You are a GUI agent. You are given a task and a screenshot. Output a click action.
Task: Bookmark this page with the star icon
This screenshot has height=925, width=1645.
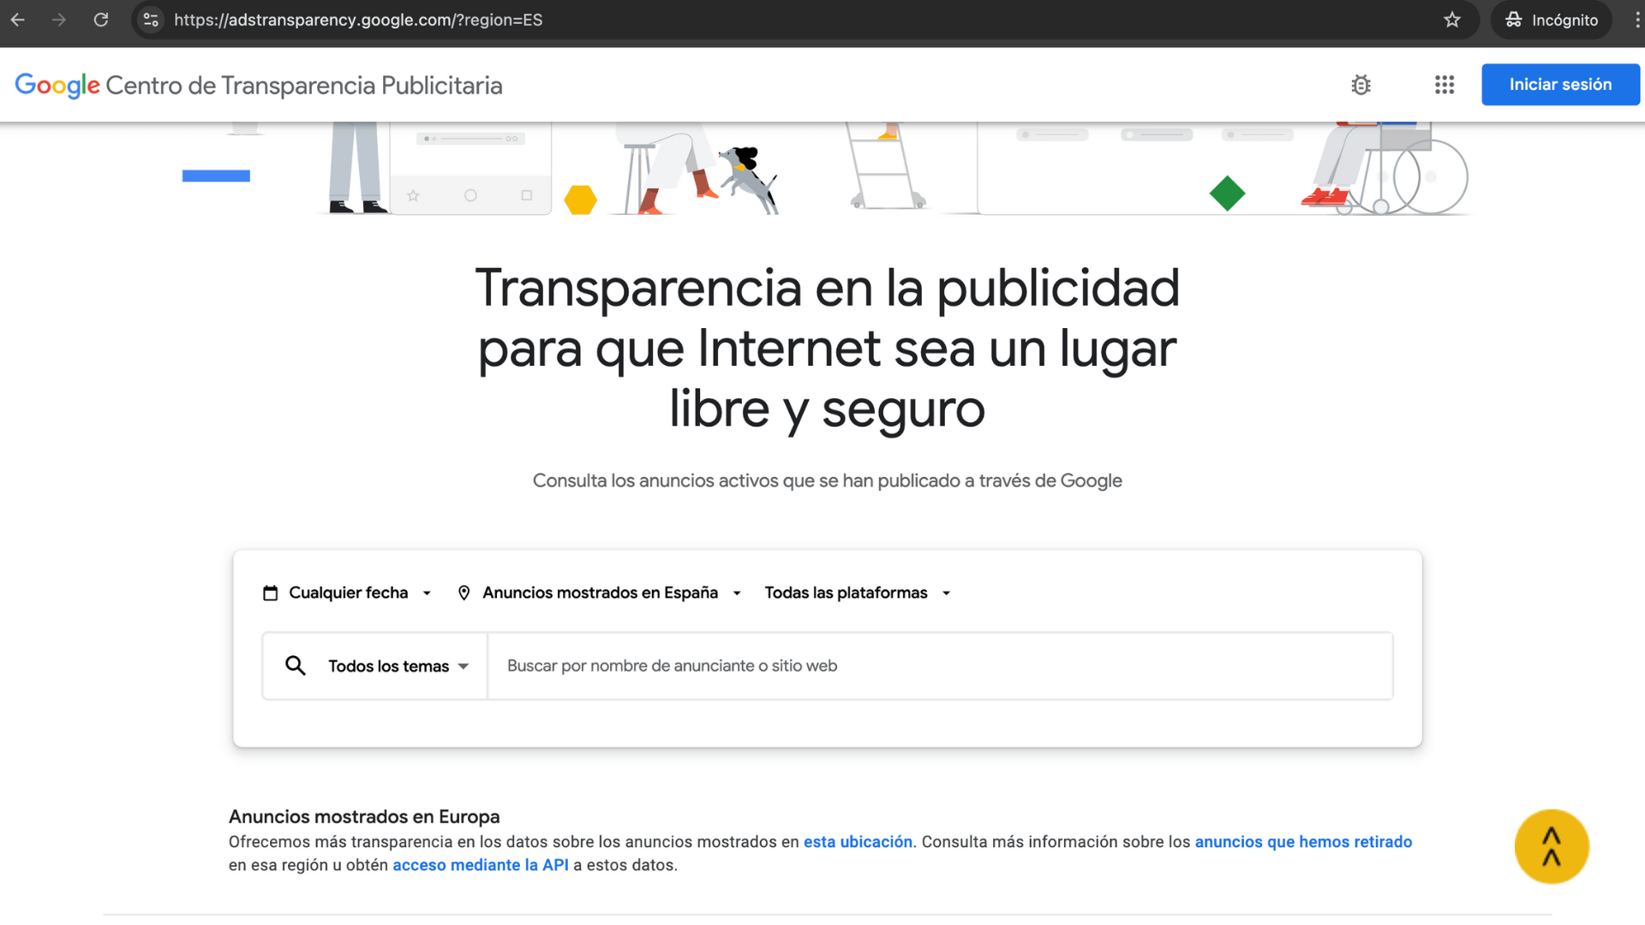1453,20
